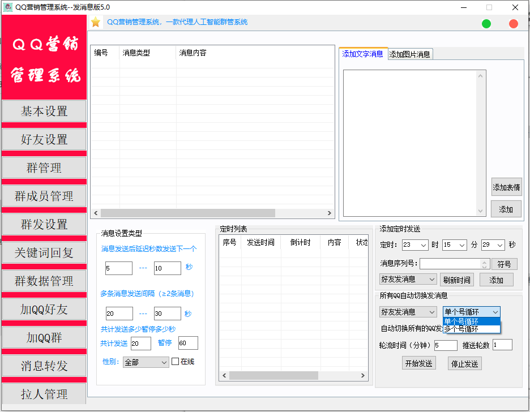Decrease 消息序列号 with down stepper arrow
This screenshot has width=530, height=412.
pyautogui.click(x=484, y=267)
